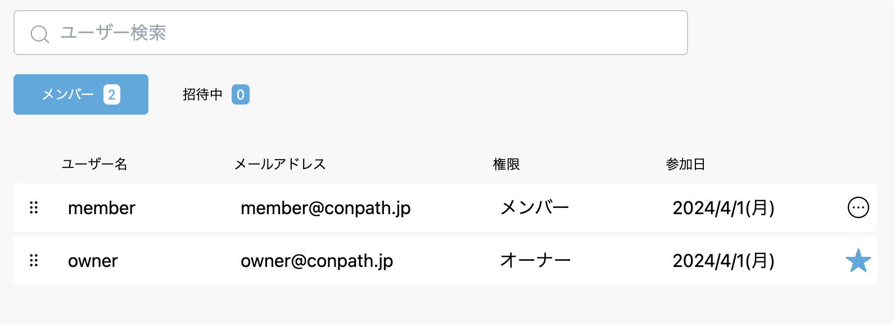Click member@conpath.jp email address
The height and width of the screenshot is (326, 895).
pyautogui.click(x=326, y=208)
